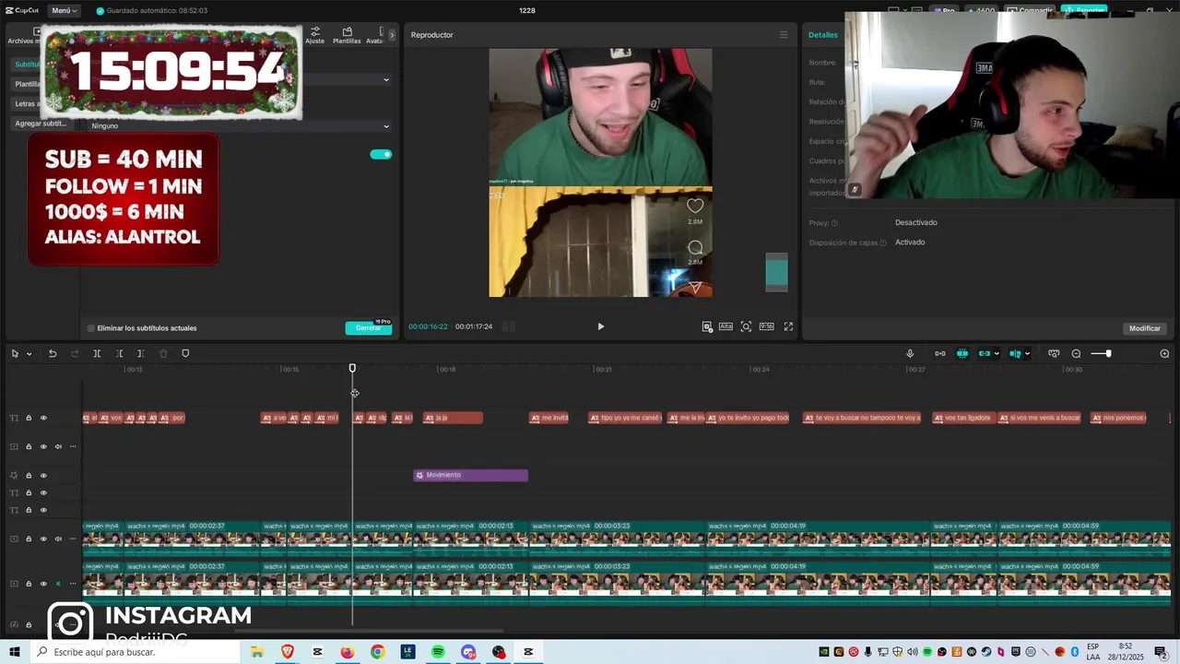This screenshot has height=664, width=1180.
Task: Select the pointer selection tool
Action: (x=15, y=353)
